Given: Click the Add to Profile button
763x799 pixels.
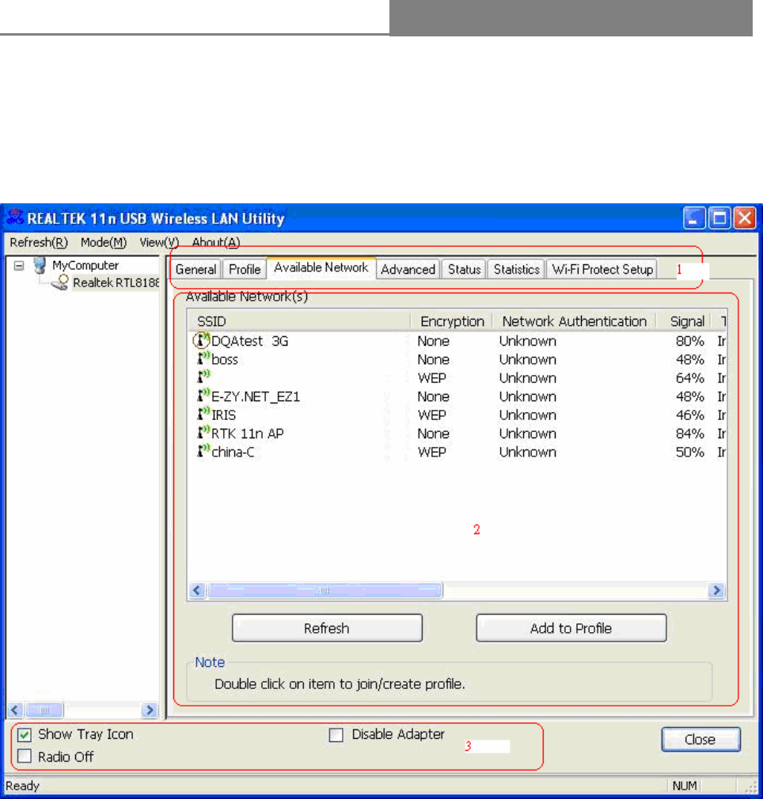Looking at the screenshot, I should pos(571,628).
